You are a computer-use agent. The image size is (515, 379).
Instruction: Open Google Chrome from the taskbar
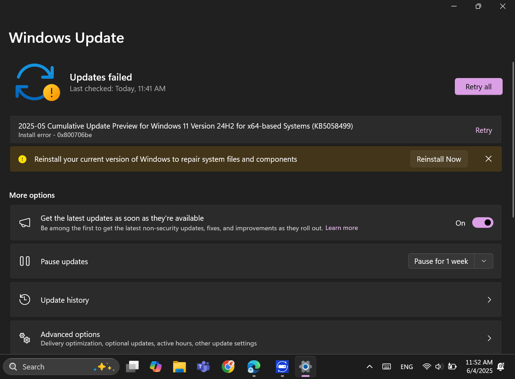pyautogui.click(x=228, y=367)
